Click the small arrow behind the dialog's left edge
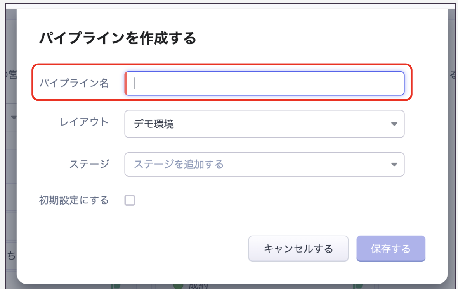The height and width of the screenshot is (289, 458). pos(14,117)
